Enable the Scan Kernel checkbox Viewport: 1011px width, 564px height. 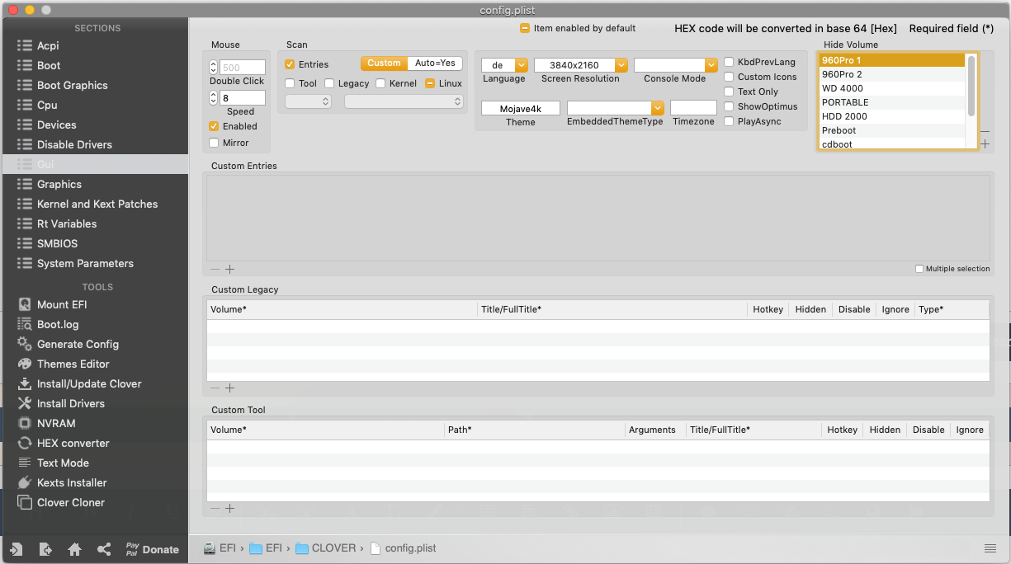coord(380,83)
